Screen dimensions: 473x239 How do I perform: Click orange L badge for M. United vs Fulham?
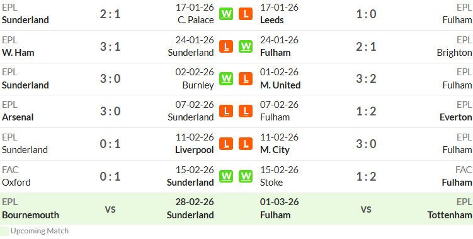(246, 78)
